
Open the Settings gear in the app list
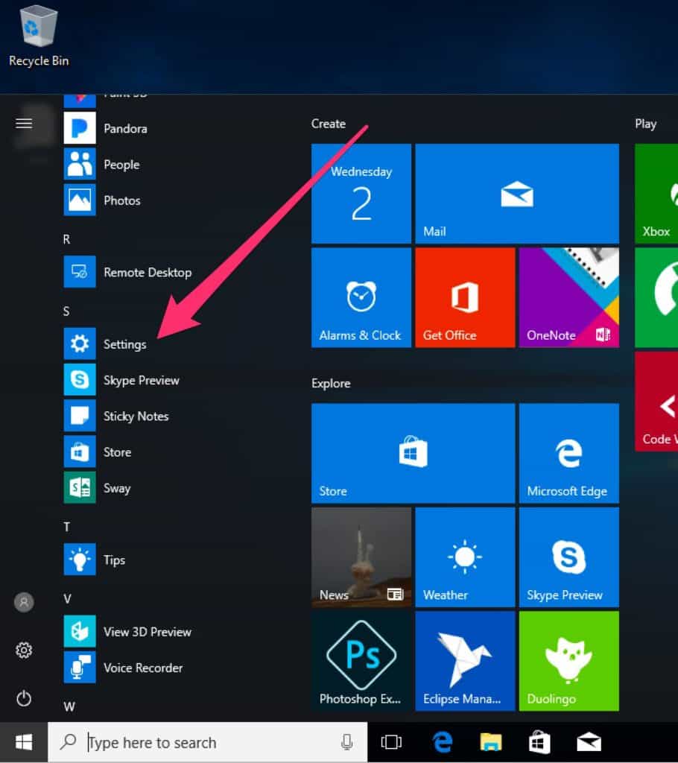coord(79,343)
